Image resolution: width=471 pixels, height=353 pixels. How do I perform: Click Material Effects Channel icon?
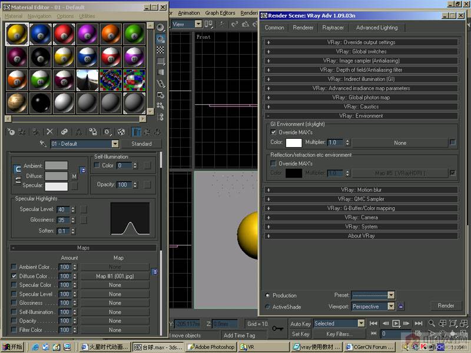click(x=107, y=132)
